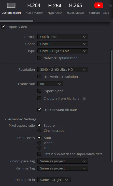
Task: Click the chapter marker color icon
Action: (84, 99)
